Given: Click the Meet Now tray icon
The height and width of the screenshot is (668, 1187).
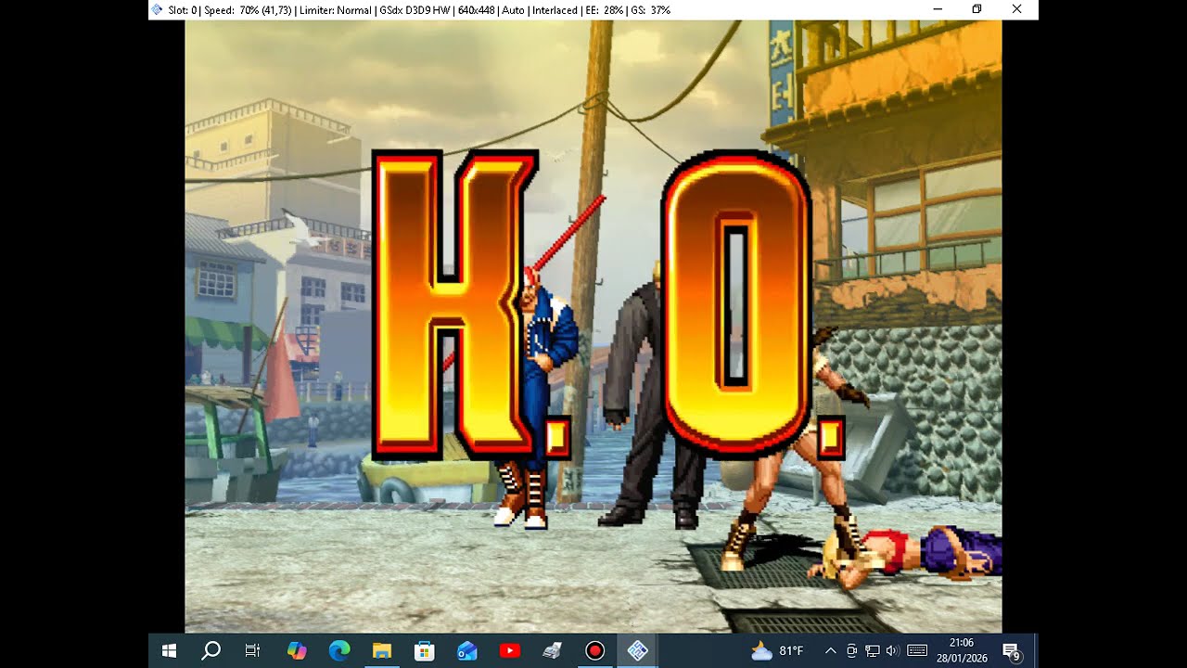Looking at the screenshot, I should (x=851, y=650).
